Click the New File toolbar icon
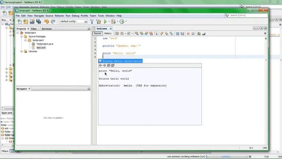282x159 pixels. tap(19, 22)
